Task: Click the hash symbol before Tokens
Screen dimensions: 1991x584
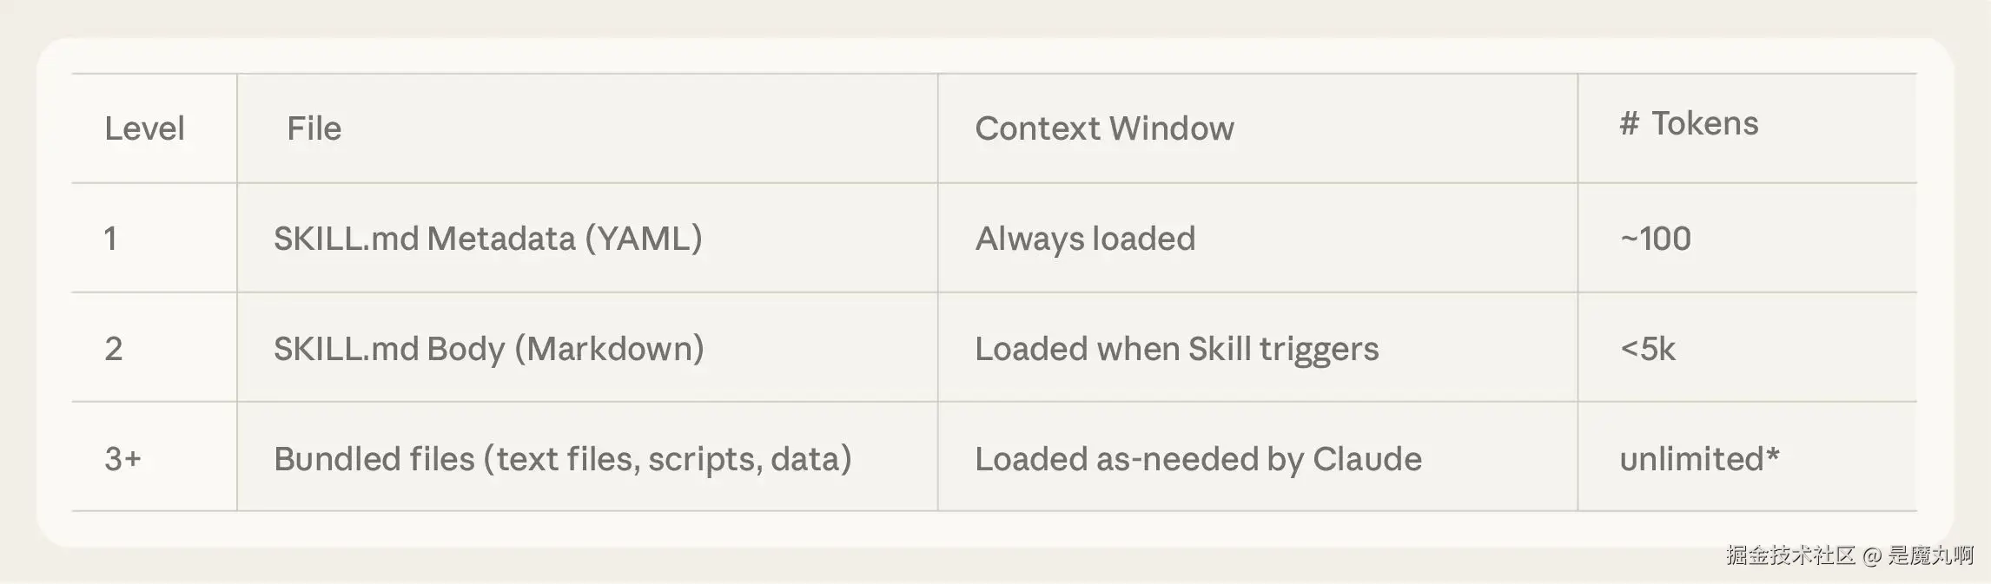Action: [1629, 124]
